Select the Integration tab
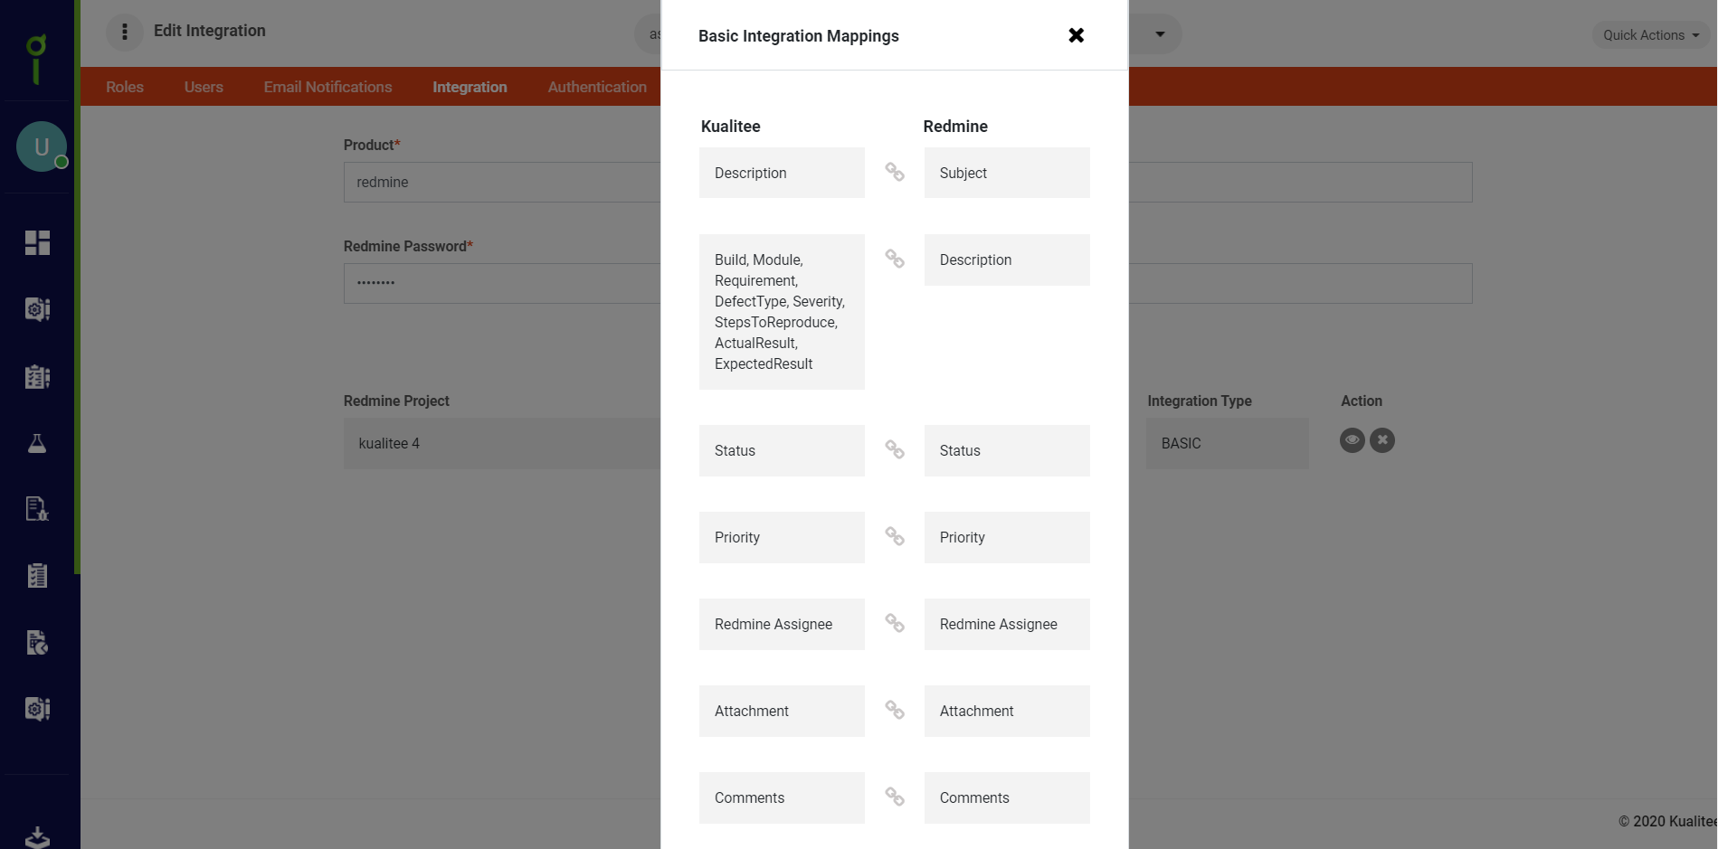This screenshot has height=849, width=1718. (470, 87)
